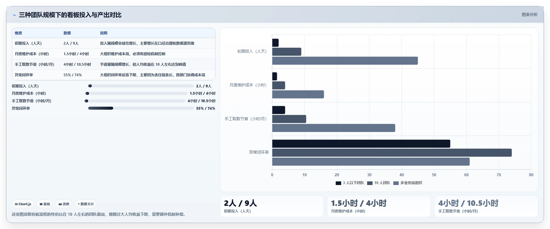Click the 图表分析 label in the header

tap(529, 14)
